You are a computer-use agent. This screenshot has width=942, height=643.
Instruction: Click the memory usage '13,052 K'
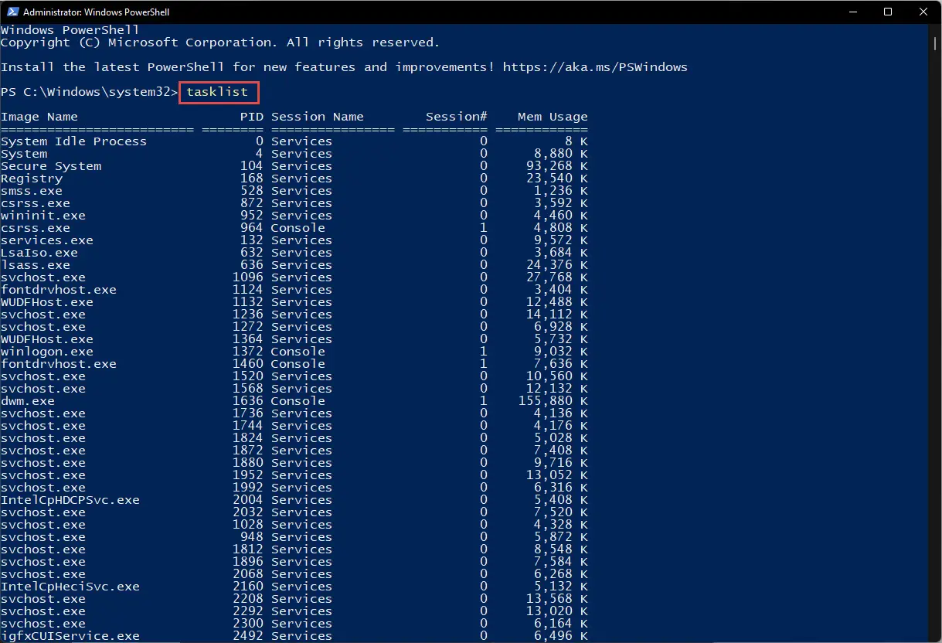coord(557,475)
